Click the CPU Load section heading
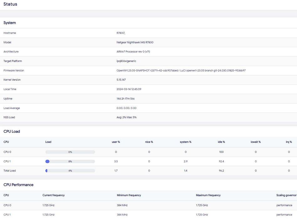Screen dimensions: 297x219 [x=12, y=131]
